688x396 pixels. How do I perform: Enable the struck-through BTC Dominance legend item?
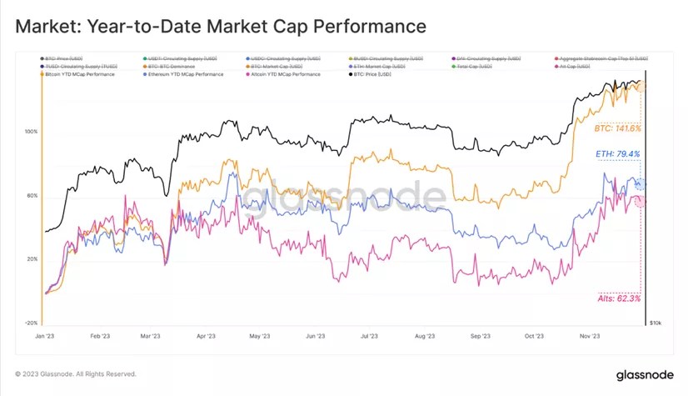(168, 67)
